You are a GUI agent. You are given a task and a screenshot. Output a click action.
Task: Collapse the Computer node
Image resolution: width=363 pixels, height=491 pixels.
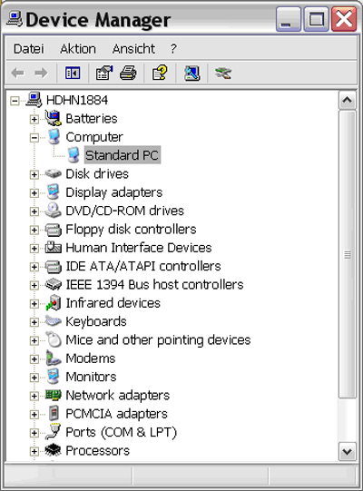coord(34,137)
